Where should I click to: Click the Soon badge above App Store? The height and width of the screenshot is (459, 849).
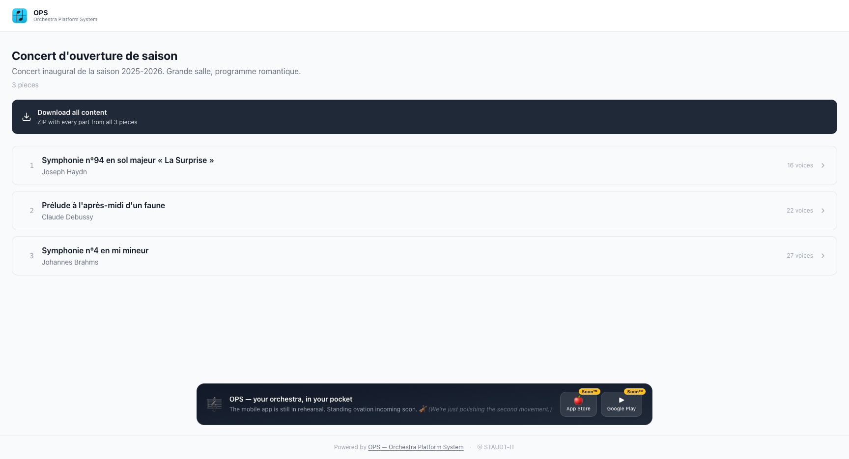click(x=590, y=392)
